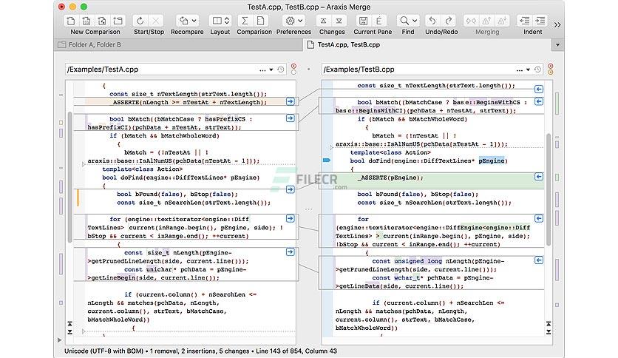Merge the left texTiterator for-loop block rightward
This screenshot has height=358, width=618.
pos(290,218)
